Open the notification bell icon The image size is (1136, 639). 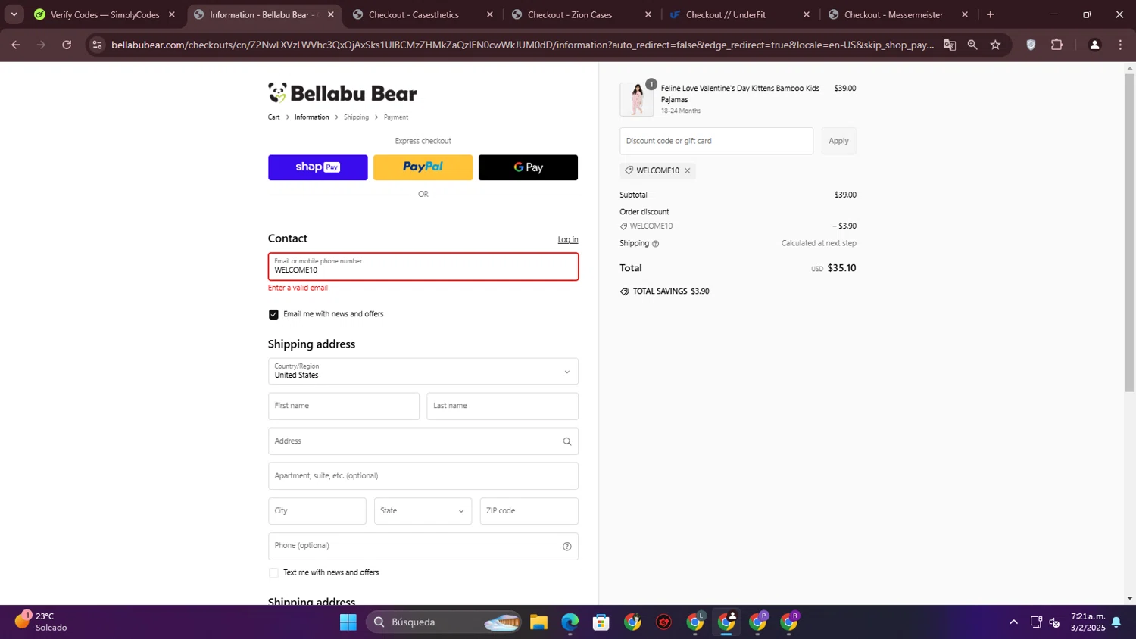pos(1116,622)
